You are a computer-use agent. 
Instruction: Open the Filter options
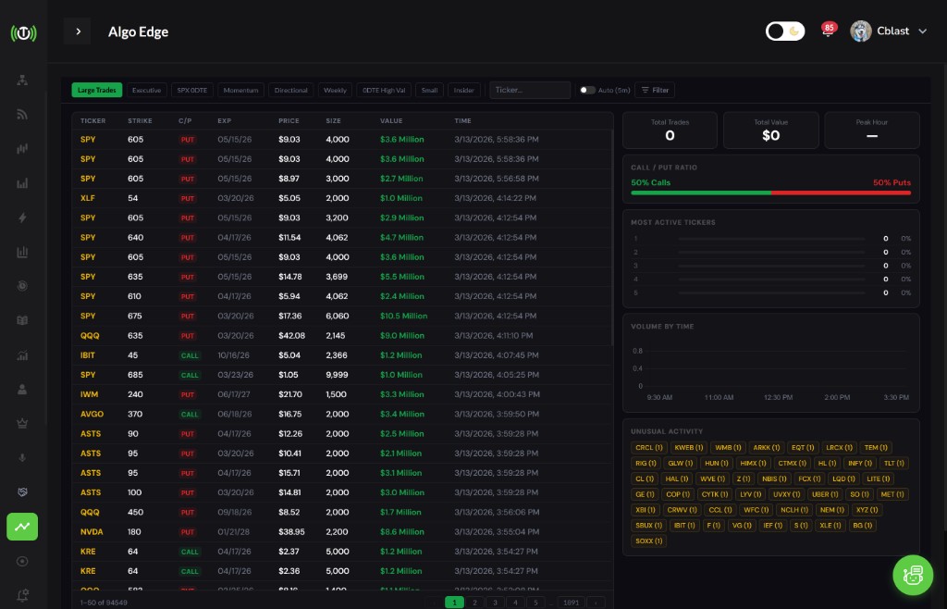(x=655, y=90)
